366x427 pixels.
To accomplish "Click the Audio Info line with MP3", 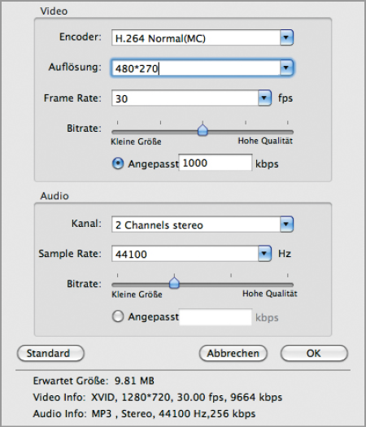I will [144, 414].
